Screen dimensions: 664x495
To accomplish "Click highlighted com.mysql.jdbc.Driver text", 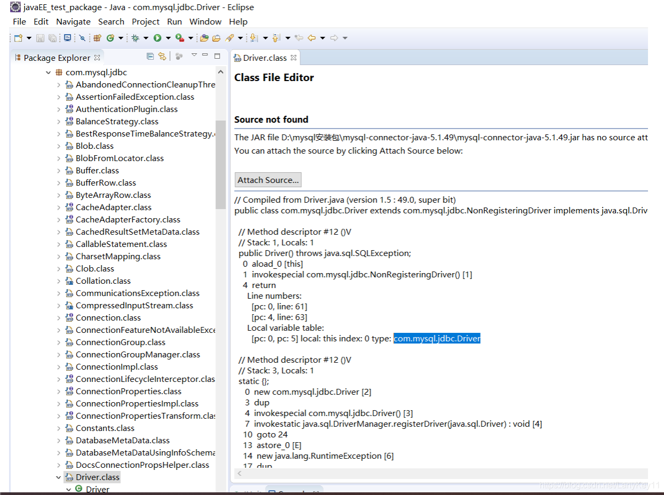I will [x=437, y=338].
